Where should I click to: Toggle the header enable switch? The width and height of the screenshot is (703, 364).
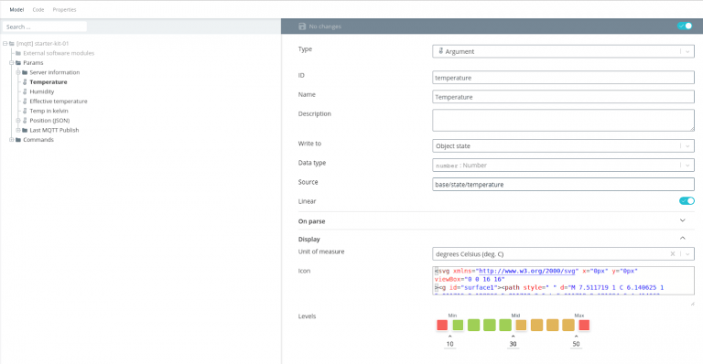[685, 26]
